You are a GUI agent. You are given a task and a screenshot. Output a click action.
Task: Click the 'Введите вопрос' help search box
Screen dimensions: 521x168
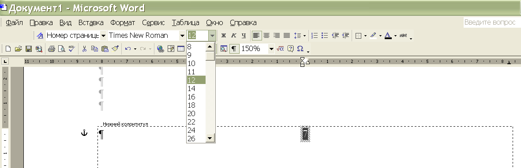click(492, 22)
